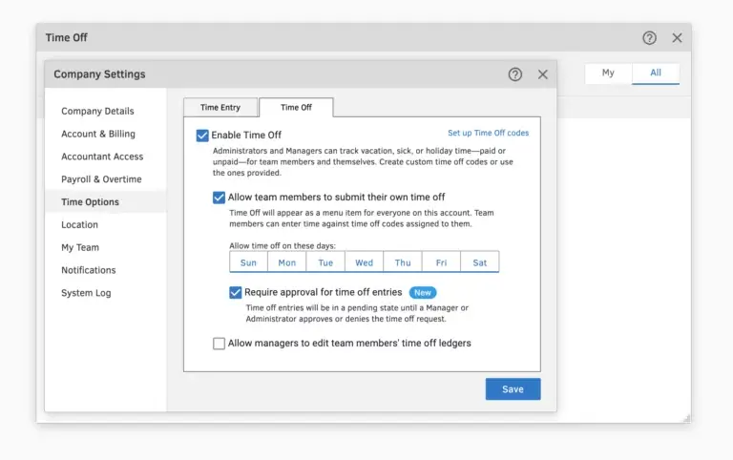Image resolution: width=733 pixels, height=460 pixels.
Task: Toggle Allow team members to submit time off
Action: 220,198
